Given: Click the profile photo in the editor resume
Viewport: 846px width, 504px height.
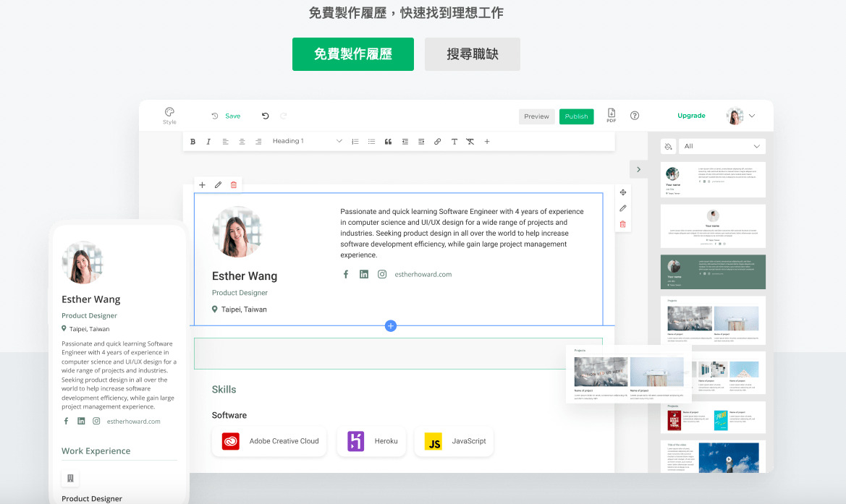Looking at the screenshot, I should [237, 232].
